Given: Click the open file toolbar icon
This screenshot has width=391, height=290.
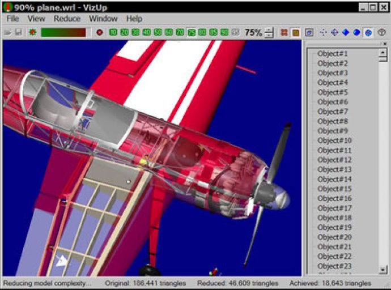Looking at the screenshot, I should click(8, 32).
